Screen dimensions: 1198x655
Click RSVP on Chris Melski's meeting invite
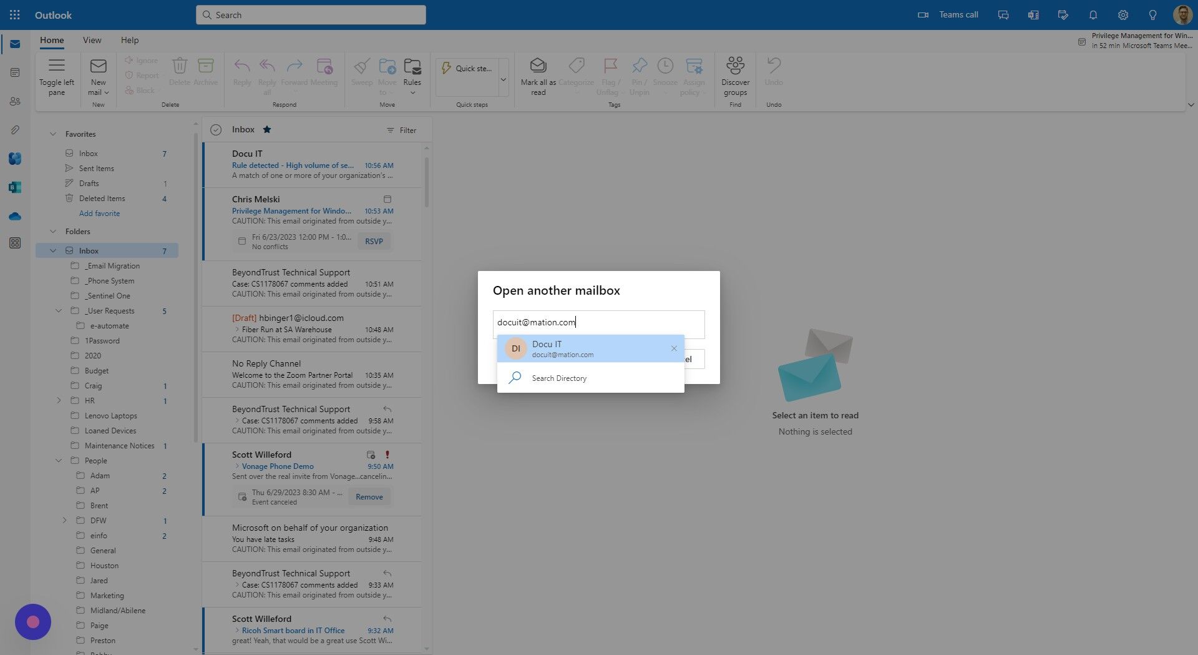click(x=374, y=241)
